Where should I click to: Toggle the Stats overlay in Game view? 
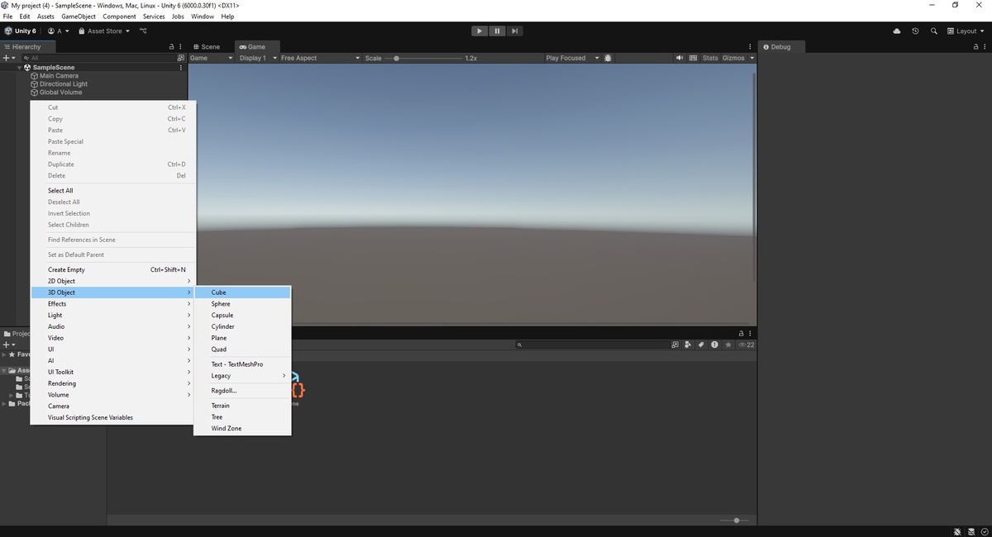pyautogui.click(x=710, y=58)
